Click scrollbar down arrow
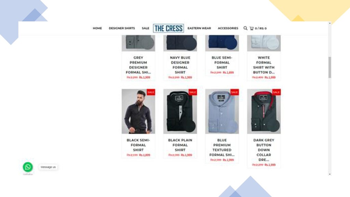 coord(330,174)
